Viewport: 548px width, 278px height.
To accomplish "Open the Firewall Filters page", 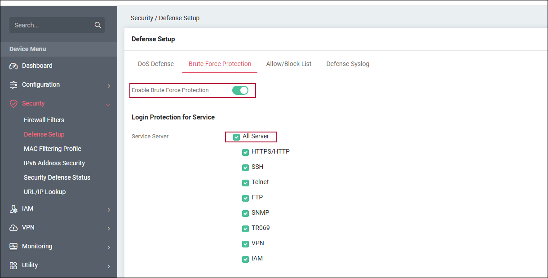I will coord(44,120).
